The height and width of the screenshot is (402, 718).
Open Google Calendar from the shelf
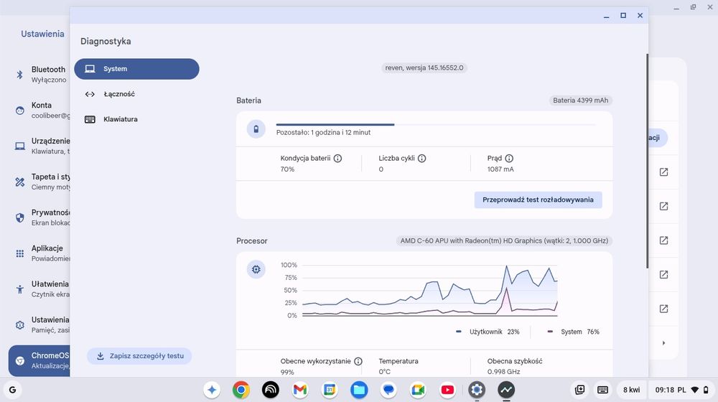(330, 390)
